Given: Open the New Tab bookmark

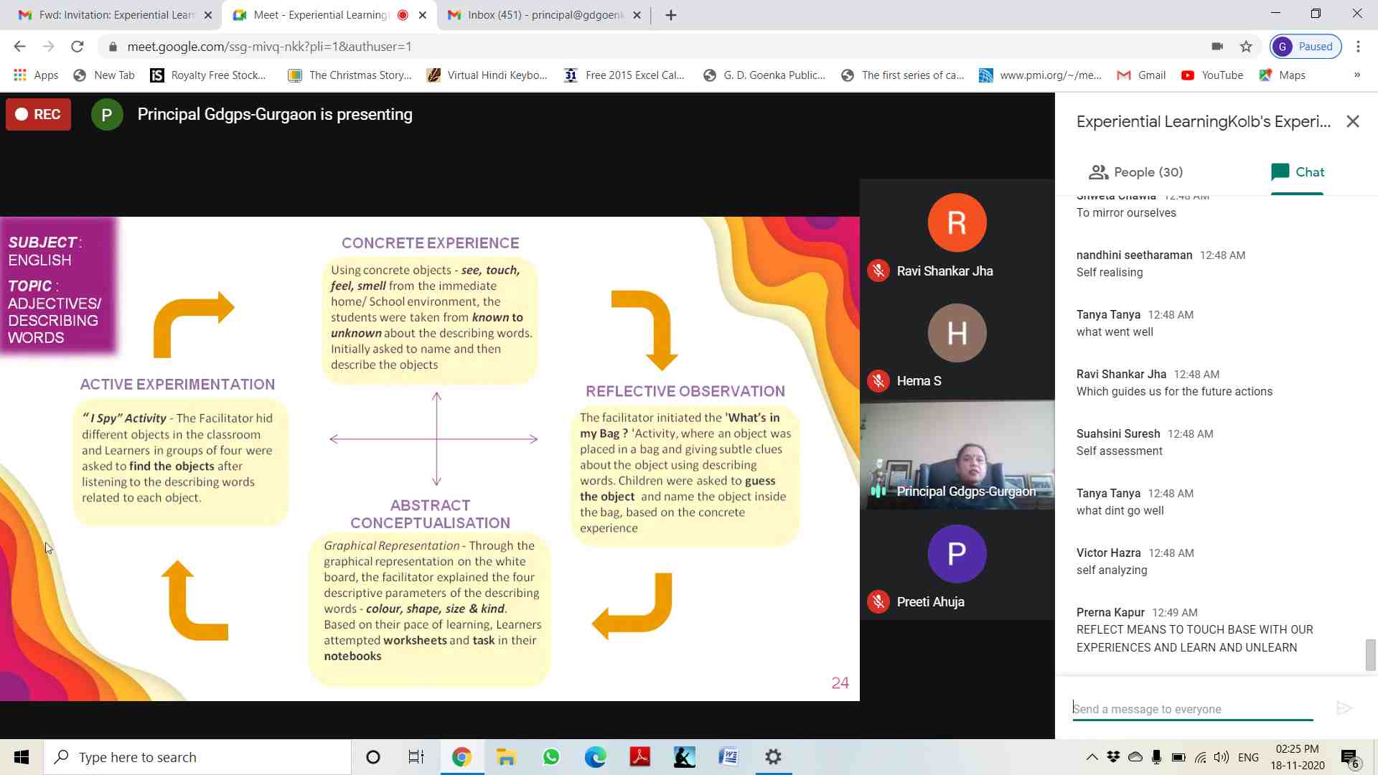Looking at the screenshot, I should pos(105,75).
